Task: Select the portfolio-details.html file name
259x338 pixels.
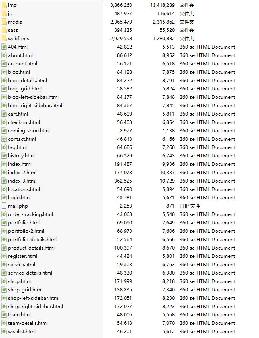Action: (x=32, y=240)
